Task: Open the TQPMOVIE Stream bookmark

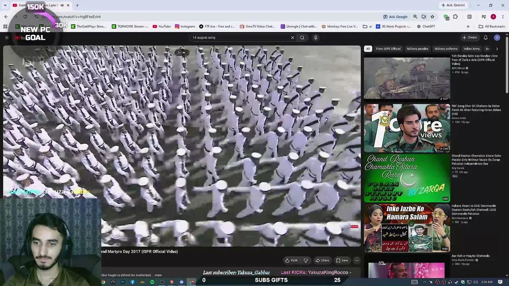Action: coord(130,27)
